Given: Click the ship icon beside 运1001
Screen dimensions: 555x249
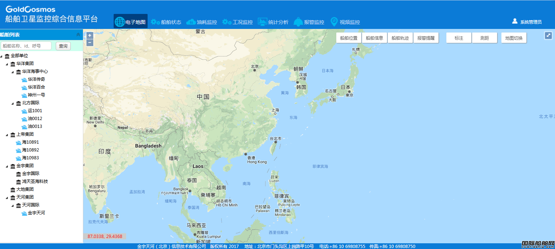Looking at the screenshot, I should 24,111.
